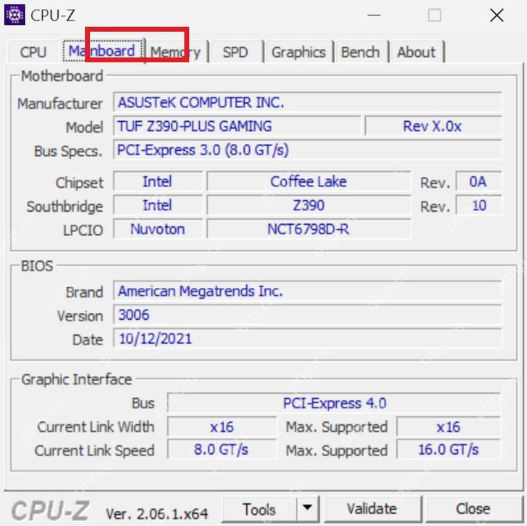
Task: Click the LPCIO label
Action: coord(83,230)
